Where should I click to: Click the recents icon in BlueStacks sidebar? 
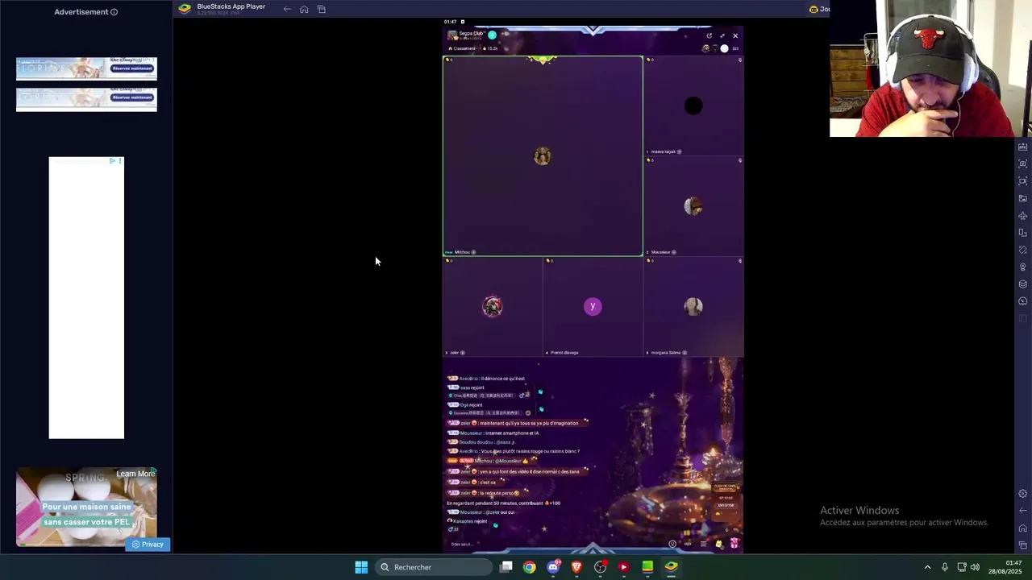pyautogui.click(x=1023, y=545)
